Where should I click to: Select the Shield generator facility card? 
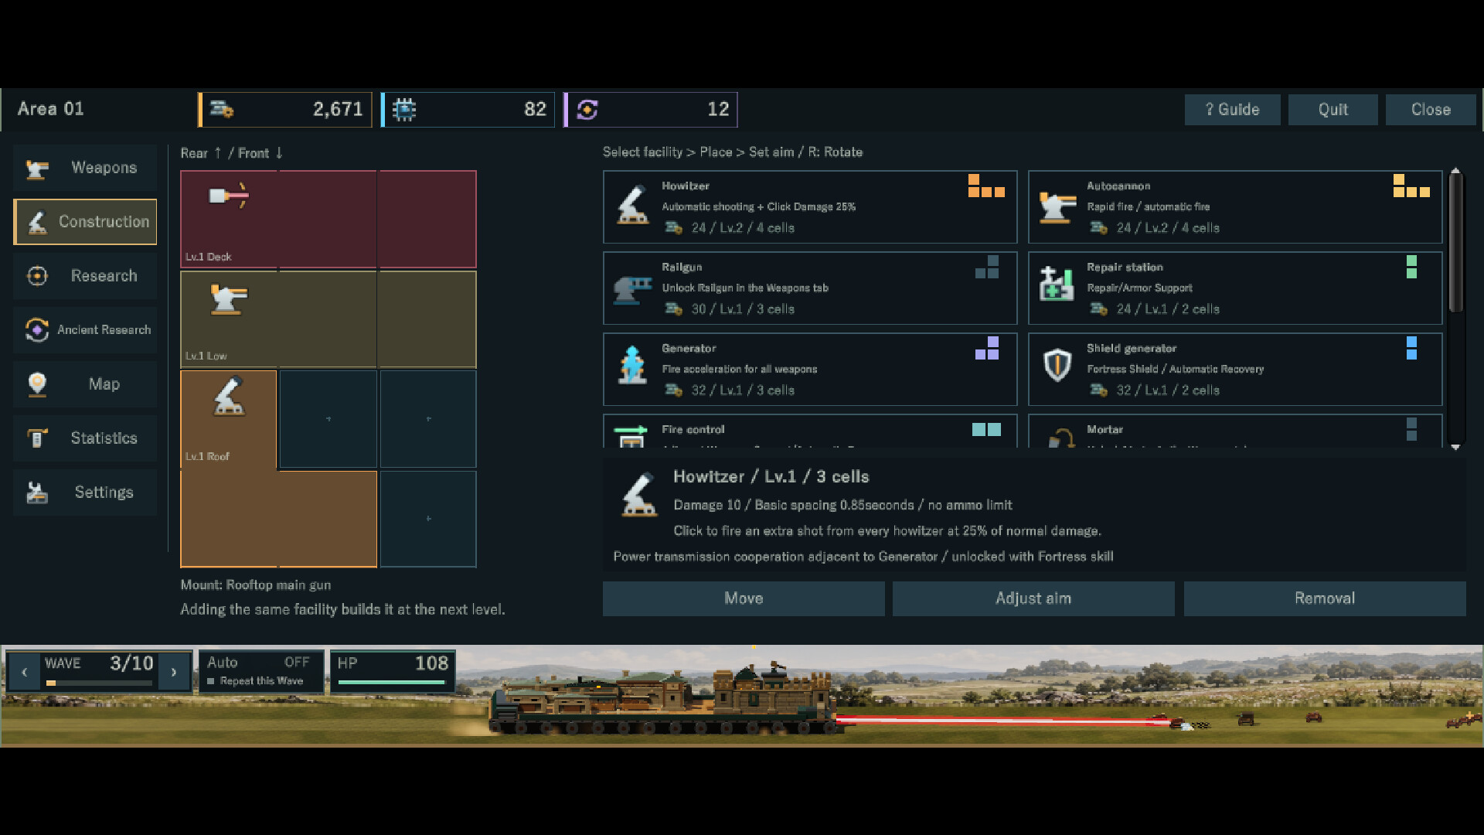click(1235, 370)
